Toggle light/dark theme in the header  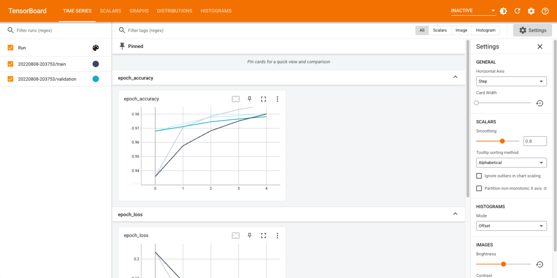coord(503,11)
